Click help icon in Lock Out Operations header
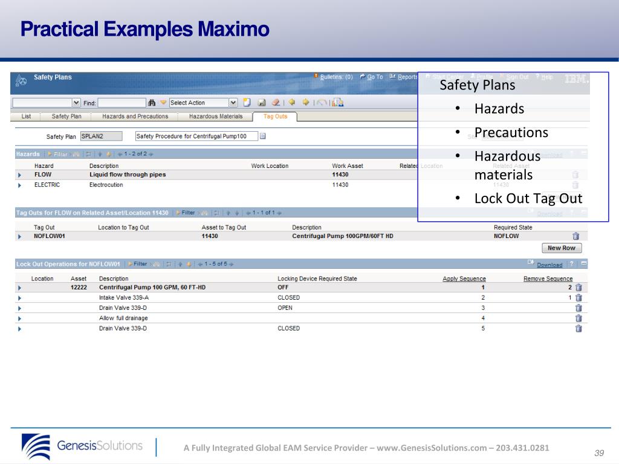The image size is (619, 464). pos(572,263)
